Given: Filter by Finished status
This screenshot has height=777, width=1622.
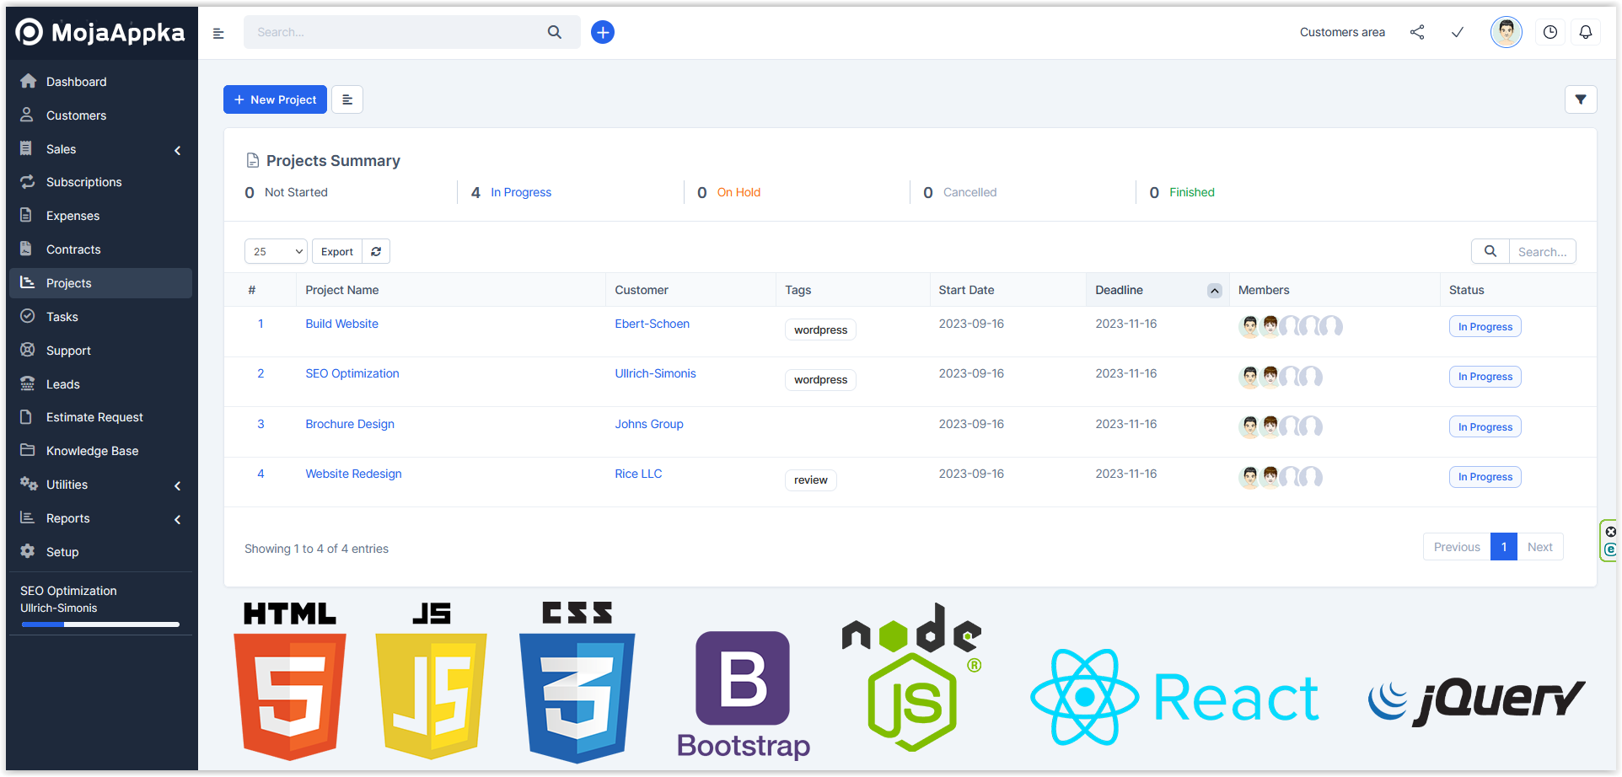Looking at the screenshot, I should pos(1191,192).
